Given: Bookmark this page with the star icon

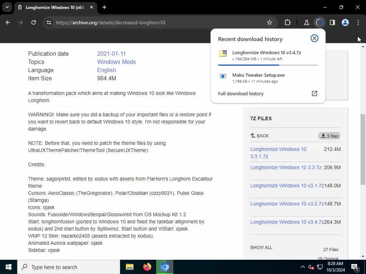Looking at the screenshot, I should [x=269, y=22].
